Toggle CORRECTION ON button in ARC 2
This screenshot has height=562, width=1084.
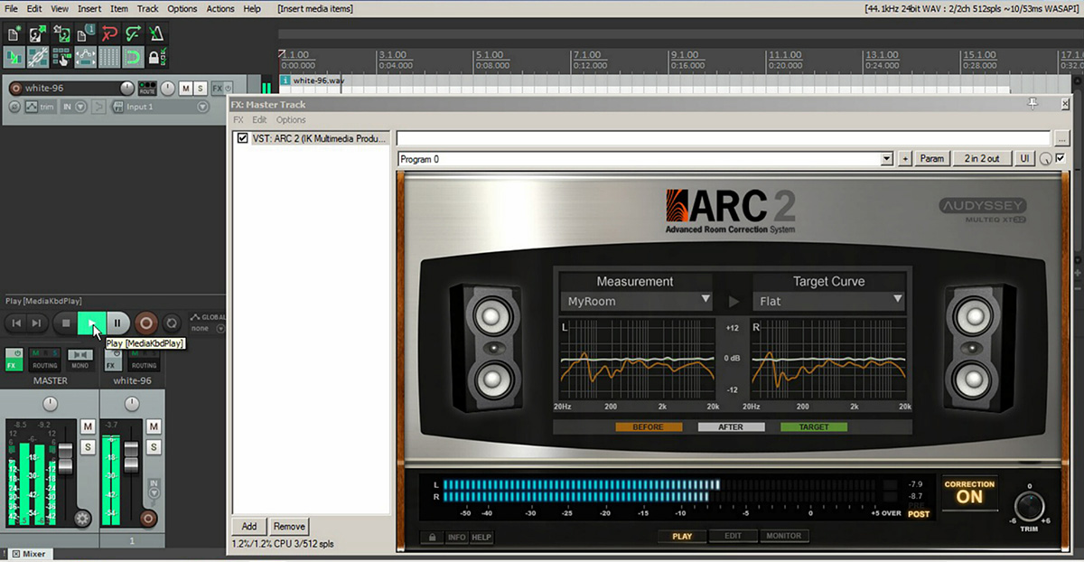pos(969,492)
